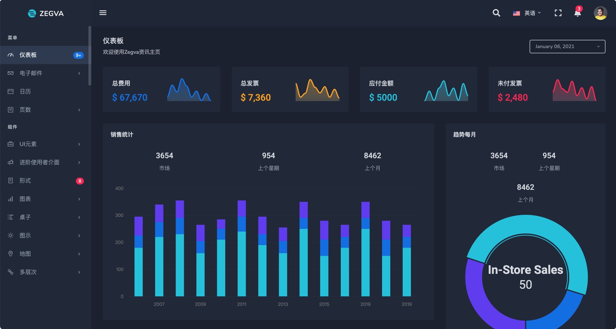Image resolution: width=616 pixels, height=329 pixels.
Task: Open the 仪表板 menu item
Action: point(45,55)
